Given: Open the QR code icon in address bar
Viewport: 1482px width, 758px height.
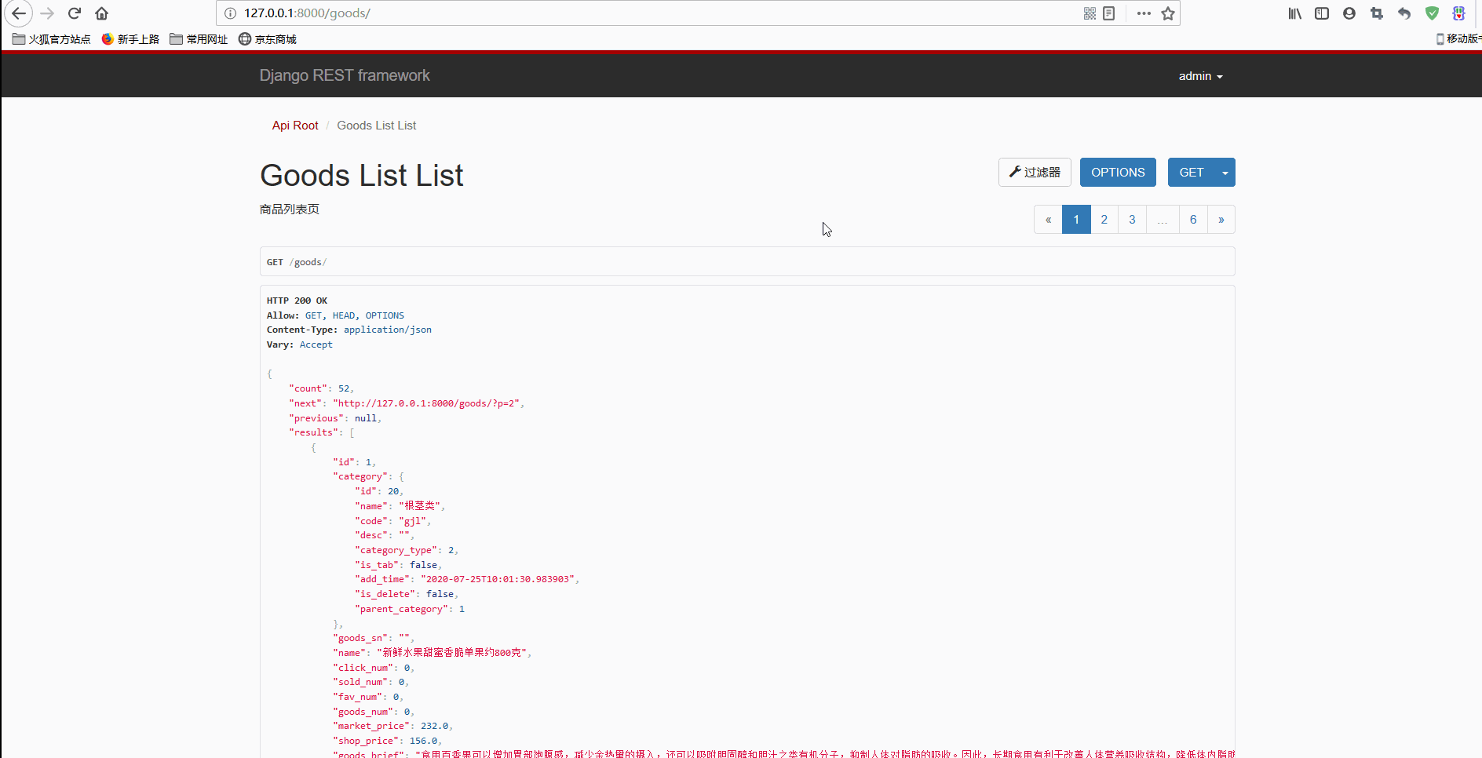Looking at the screenshot, I should [1090, 13].
